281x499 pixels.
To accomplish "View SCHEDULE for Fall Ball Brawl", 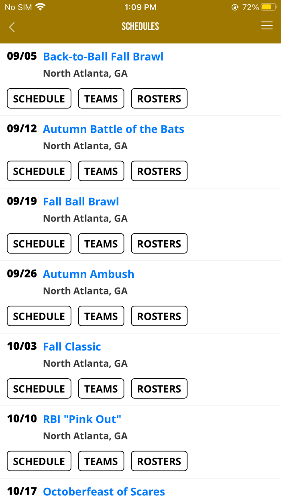I will (x=39, y=243).
